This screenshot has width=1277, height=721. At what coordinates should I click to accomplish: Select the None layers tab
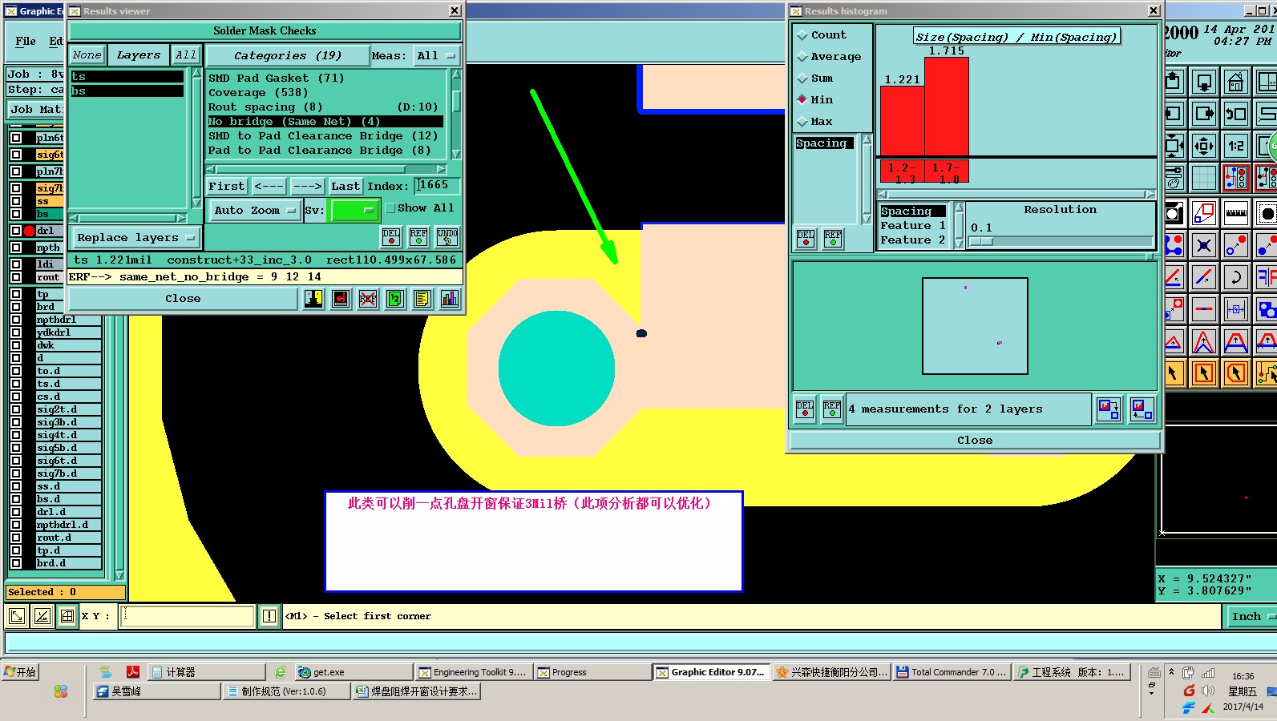[x=87, y=55]
